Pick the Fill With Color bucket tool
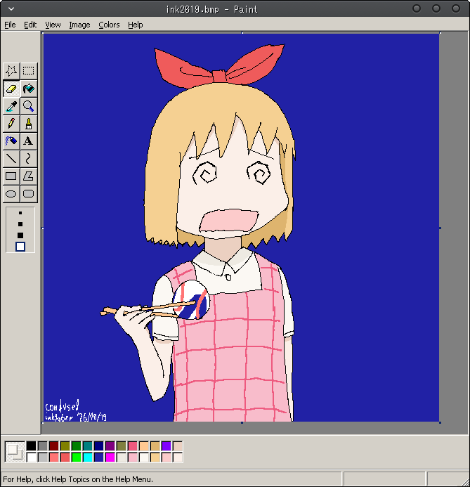The height and width of the screenshot is (487, 470). click(x=29, y=89)
